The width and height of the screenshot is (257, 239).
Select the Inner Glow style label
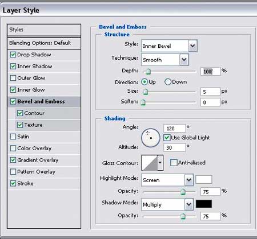[x=31, y=90]
